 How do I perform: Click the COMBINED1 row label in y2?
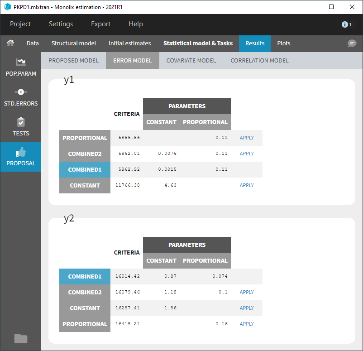(x=85, y=276)
